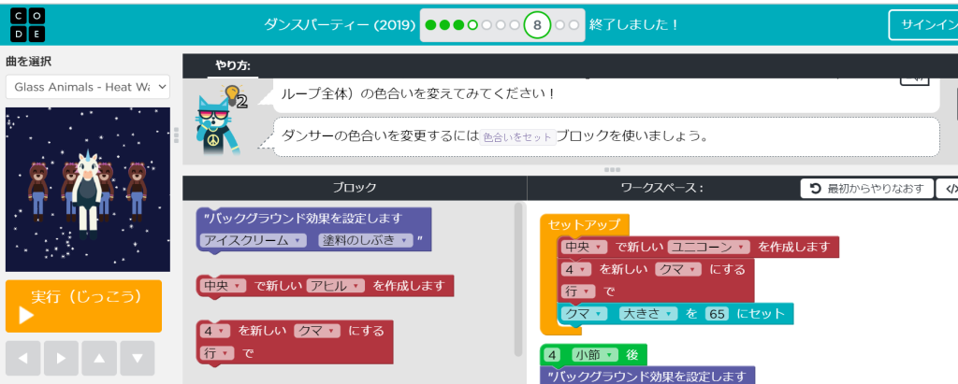Go to the last level dot in progress bar

[x=573, y=25]
